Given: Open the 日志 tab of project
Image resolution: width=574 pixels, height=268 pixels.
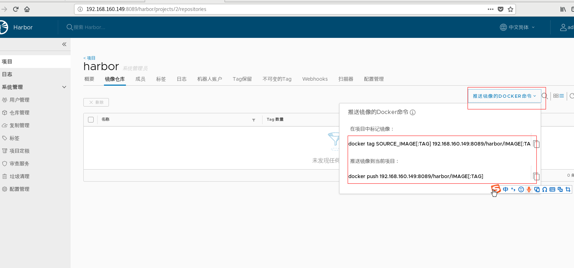Looking at the screenshot, I should coord(182,79).
